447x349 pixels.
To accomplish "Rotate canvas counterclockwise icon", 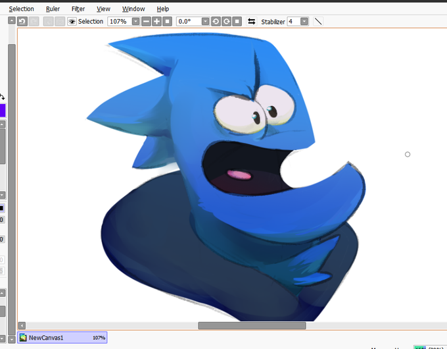I will (x=216, y=22).
